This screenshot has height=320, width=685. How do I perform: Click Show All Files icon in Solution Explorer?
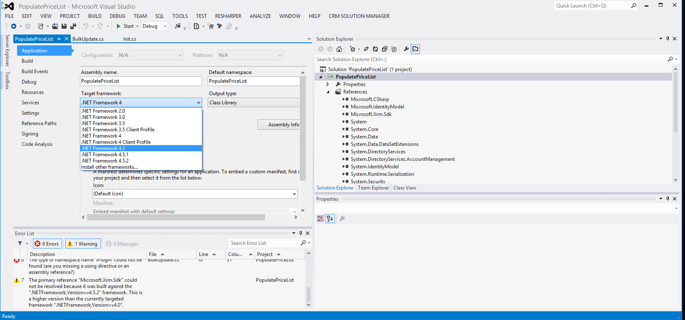[394, 49]
